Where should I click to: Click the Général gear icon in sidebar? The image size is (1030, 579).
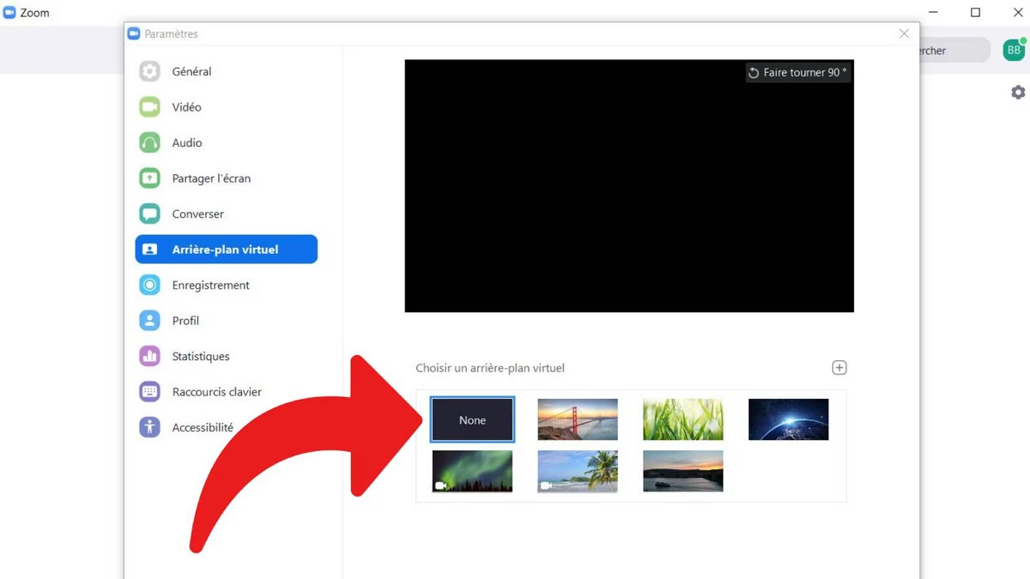click(x=149, y=71)
